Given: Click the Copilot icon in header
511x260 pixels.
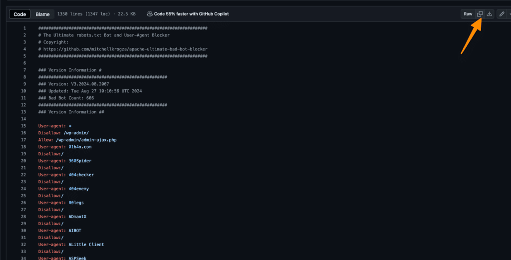Looking at the screenshot, I should point(150,14).
